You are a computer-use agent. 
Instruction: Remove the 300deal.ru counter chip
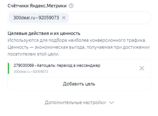pyautogui.click(x=63, y=18)
